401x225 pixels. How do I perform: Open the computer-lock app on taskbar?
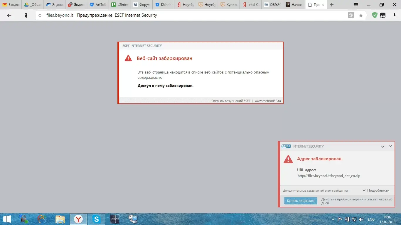pos(24,219)
